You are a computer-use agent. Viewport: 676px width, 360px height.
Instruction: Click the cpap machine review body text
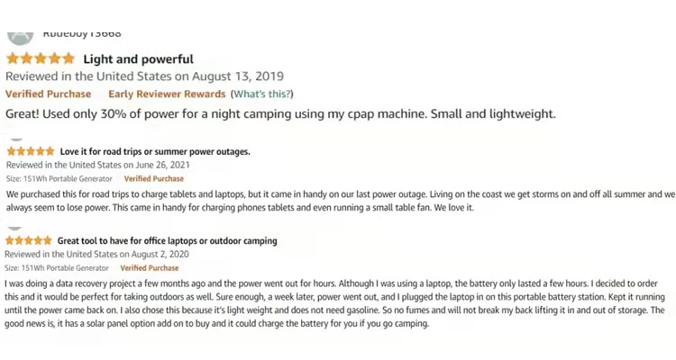coord(280,113)
